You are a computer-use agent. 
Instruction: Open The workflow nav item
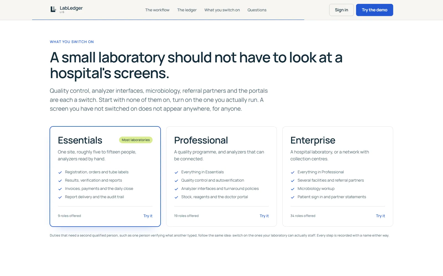coord(157,10)
